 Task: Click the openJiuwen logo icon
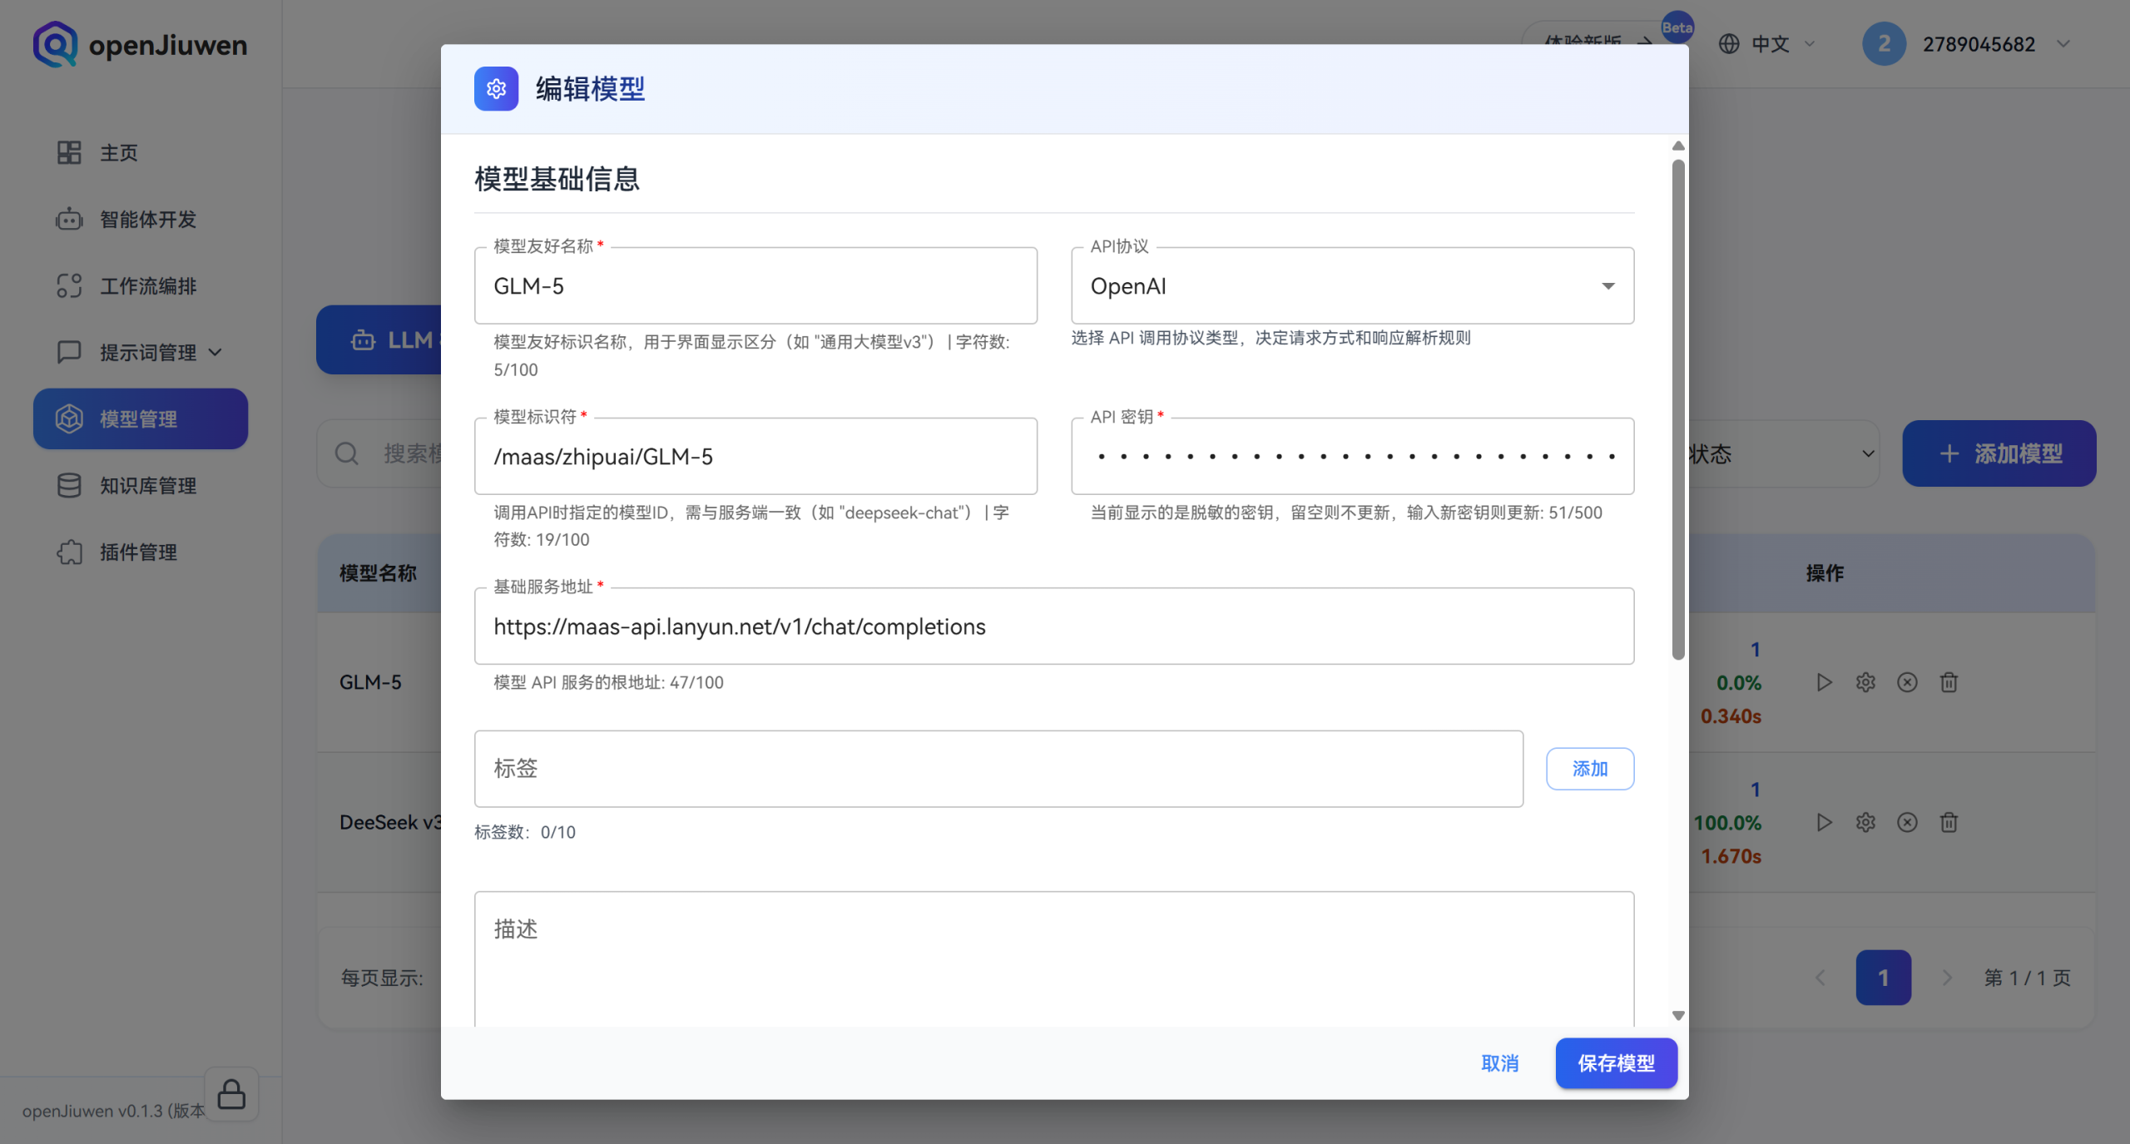pyautogui.click(x=55, y=44)
